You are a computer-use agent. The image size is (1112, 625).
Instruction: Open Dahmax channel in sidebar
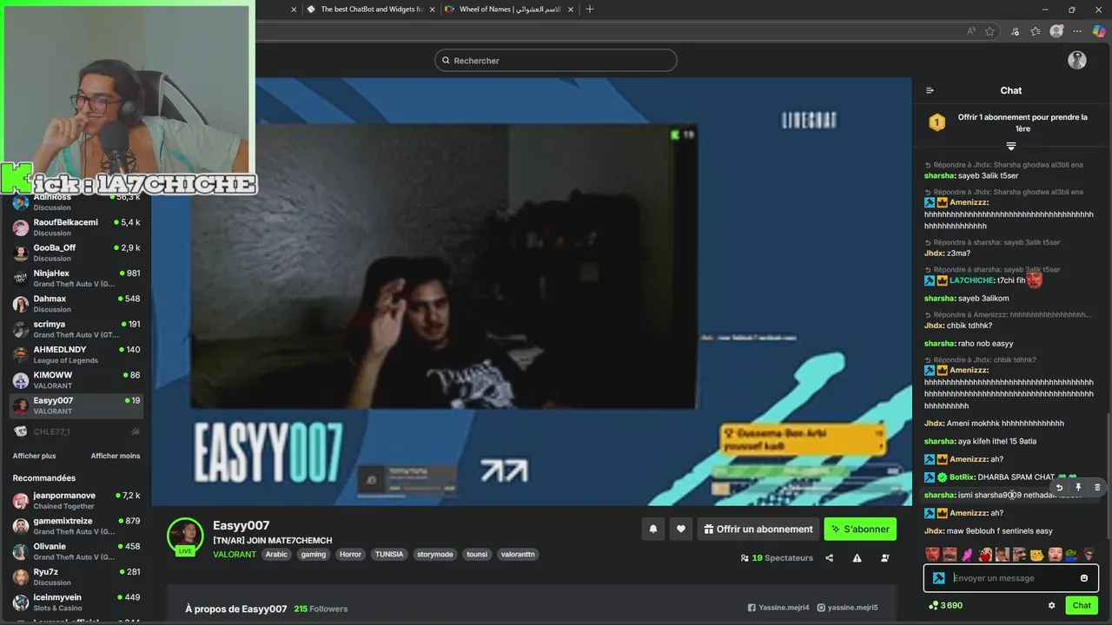coord(76,304)
